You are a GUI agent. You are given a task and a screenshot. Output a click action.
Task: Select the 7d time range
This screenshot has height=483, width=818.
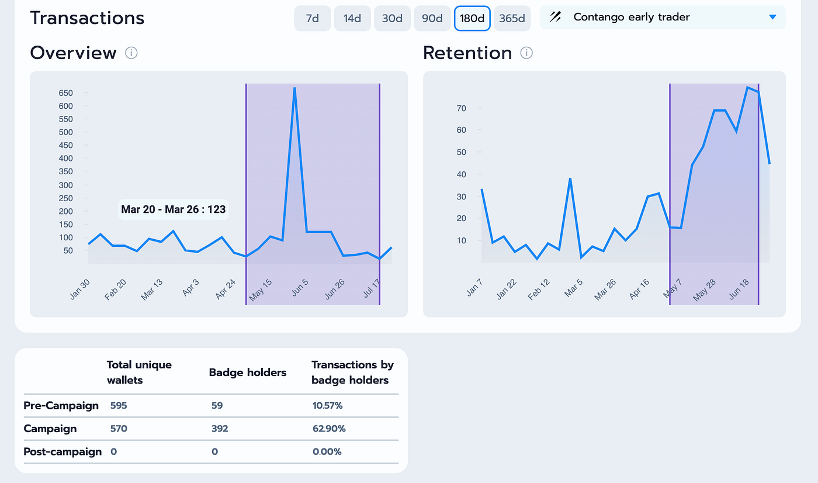click(x=313, y=18)
